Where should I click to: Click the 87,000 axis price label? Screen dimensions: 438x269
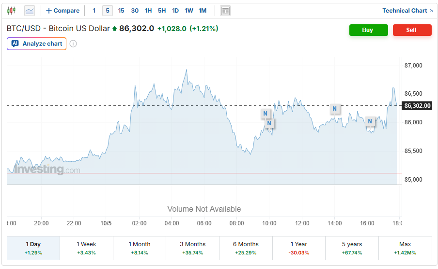pyautogui.click(x=413, y=66)
